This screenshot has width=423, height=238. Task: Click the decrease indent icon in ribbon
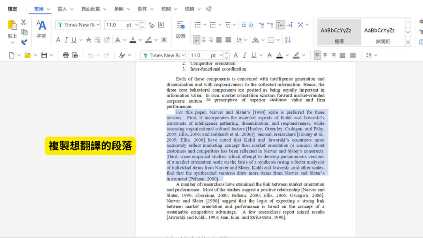point(244,25)
